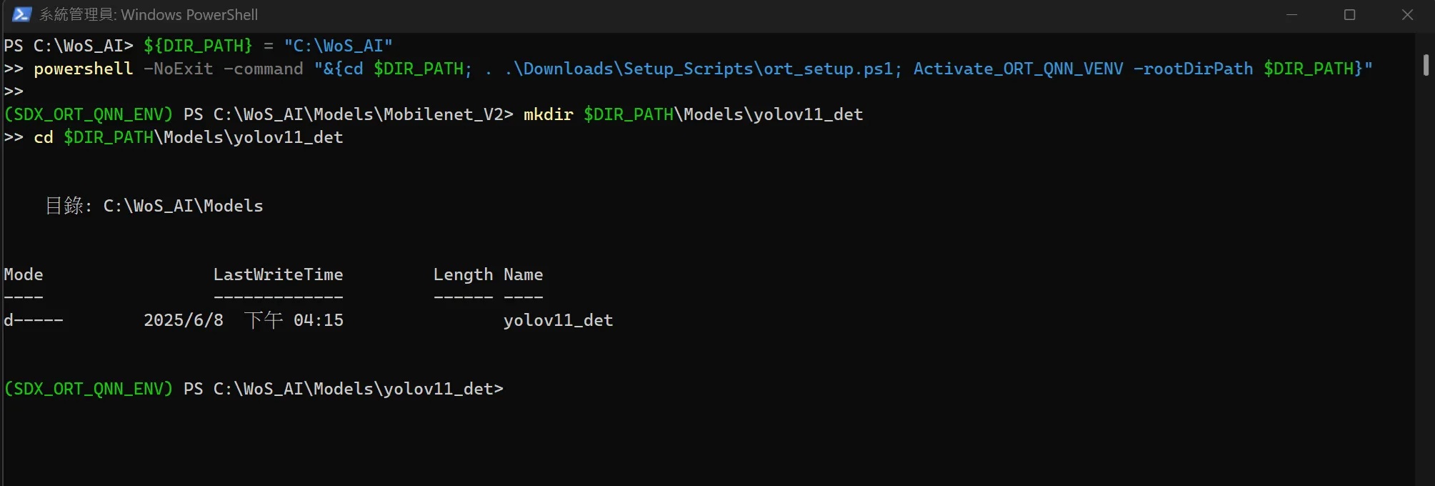Click the 'Length' column header
Screen dimensions: 1435x486
(x=463, y=274)
